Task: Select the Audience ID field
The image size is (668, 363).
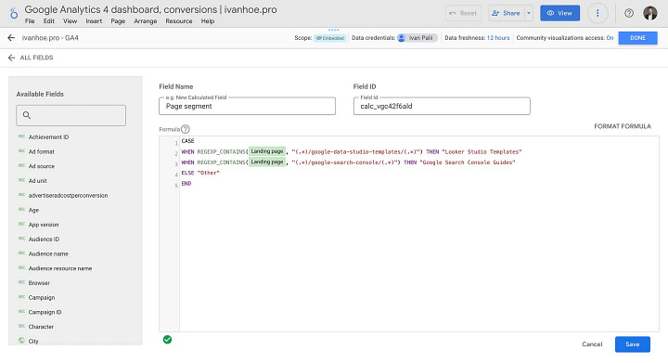Action: (x=44, y=239)
